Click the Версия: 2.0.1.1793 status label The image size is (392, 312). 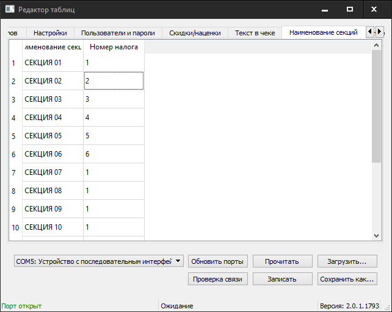click(x=349, y=306)
